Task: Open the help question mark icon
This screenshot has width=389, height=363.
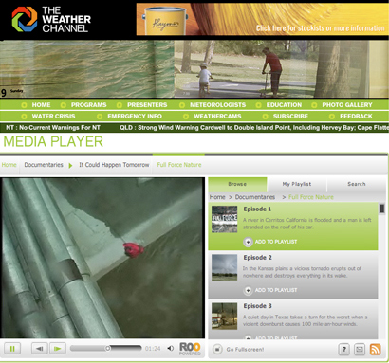Action: point(344,349)
